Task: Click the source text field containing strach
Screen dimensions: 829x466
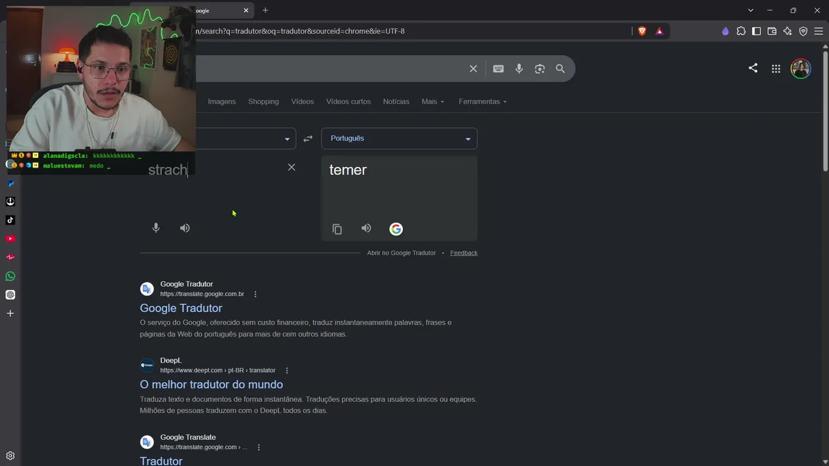Action: click(x=168, y=170)
